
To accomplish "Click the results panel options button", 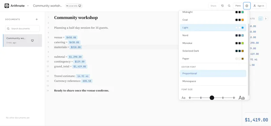I will pos(260,19).
